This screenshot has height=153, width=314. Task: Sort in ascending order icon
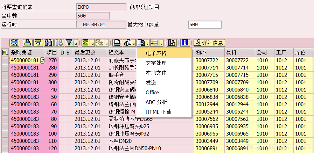(x=28, y=43)
